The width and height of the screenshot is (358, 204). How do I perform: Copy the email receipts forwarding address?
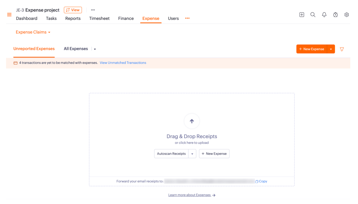click(261, 181)
